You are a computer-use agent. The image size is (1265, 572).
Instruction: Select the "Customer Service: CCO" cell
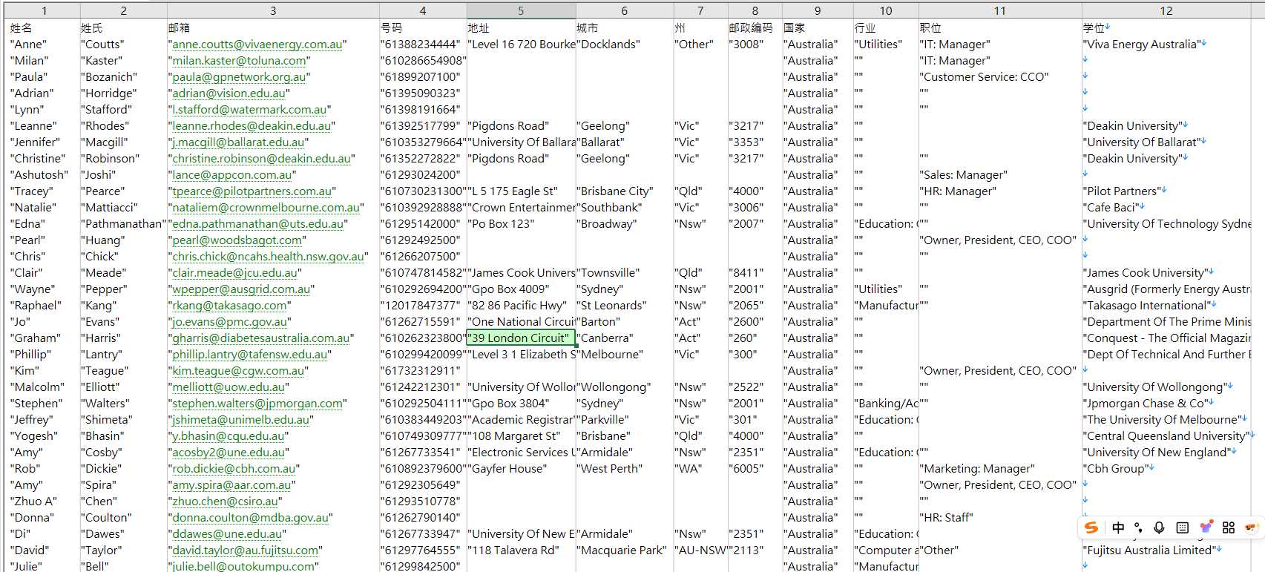[1000, 77]
